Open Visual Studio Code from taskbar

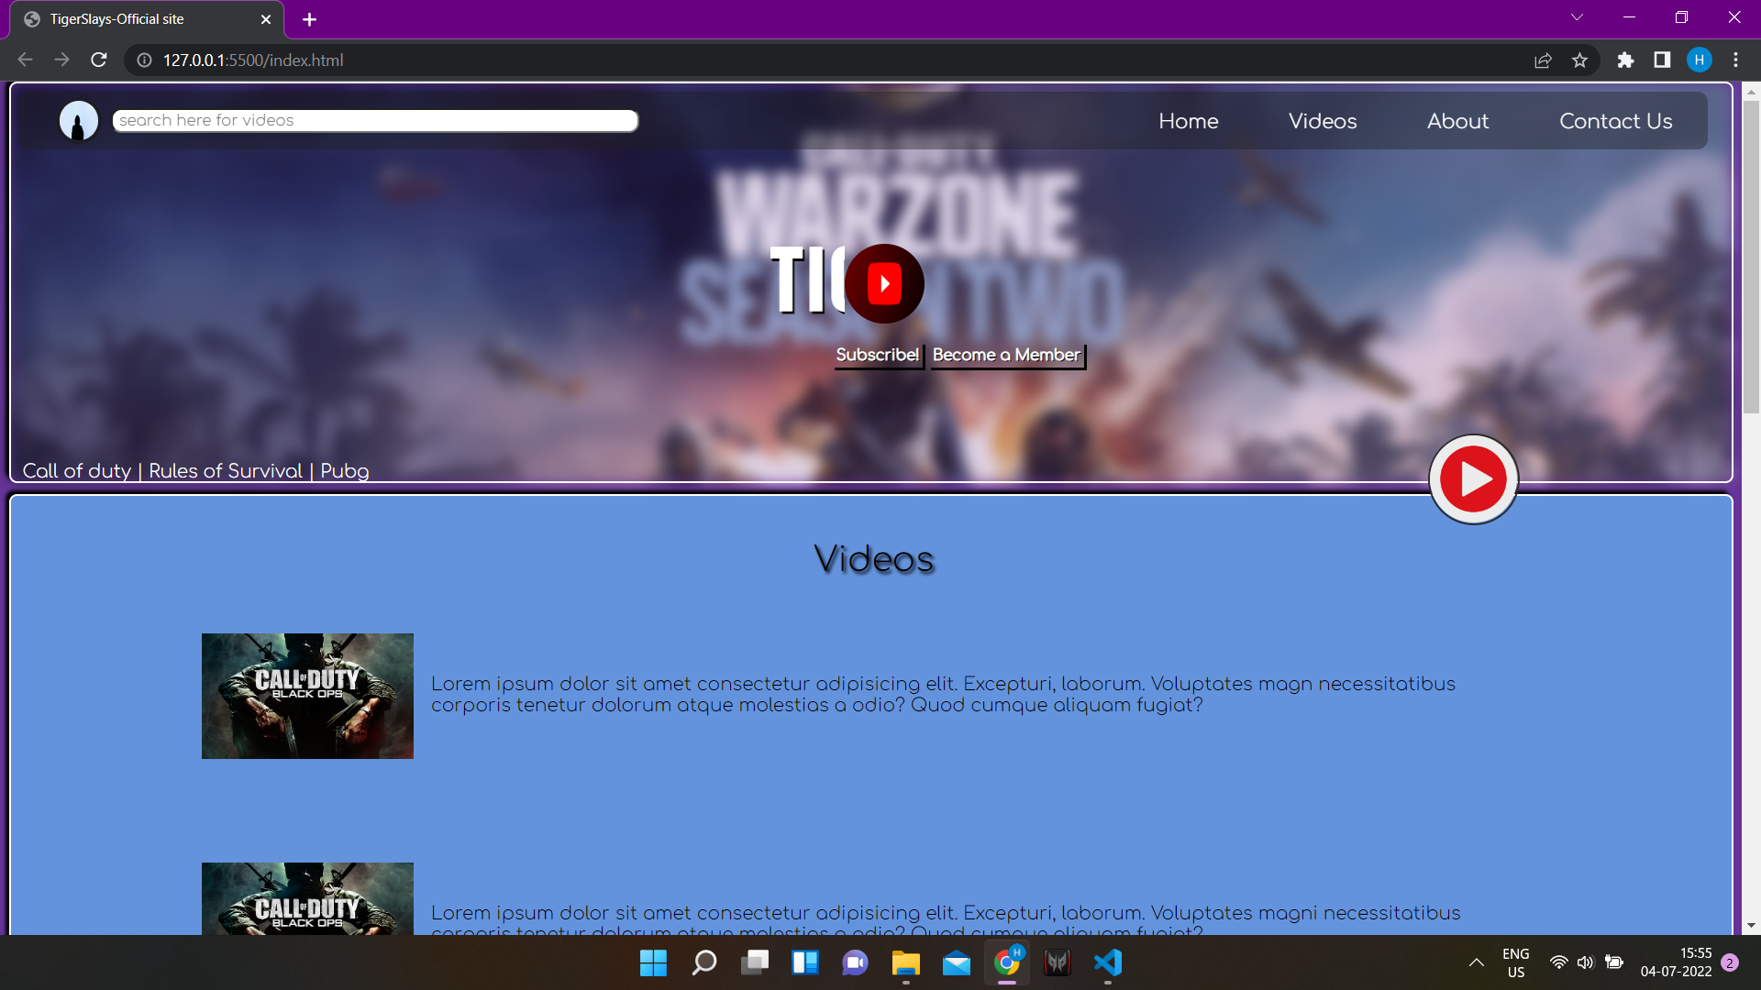pos(1108,962)
